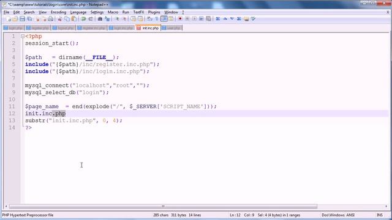Open the ? help menu
The width and height of the screenshot is (392, 220).
coord(183,12)
